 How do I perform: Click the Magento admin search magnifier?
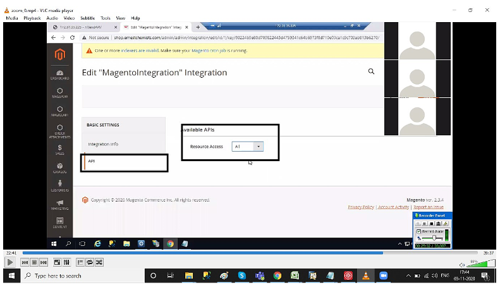(x=371, y=71)
